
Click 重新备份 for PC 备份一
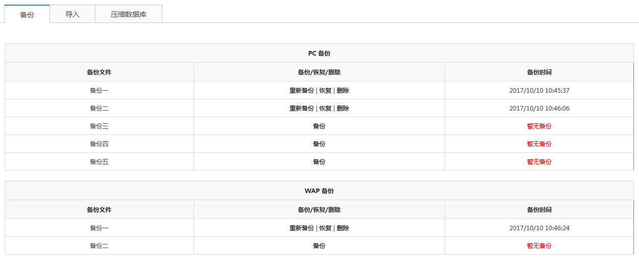click(x=302, y=91)
